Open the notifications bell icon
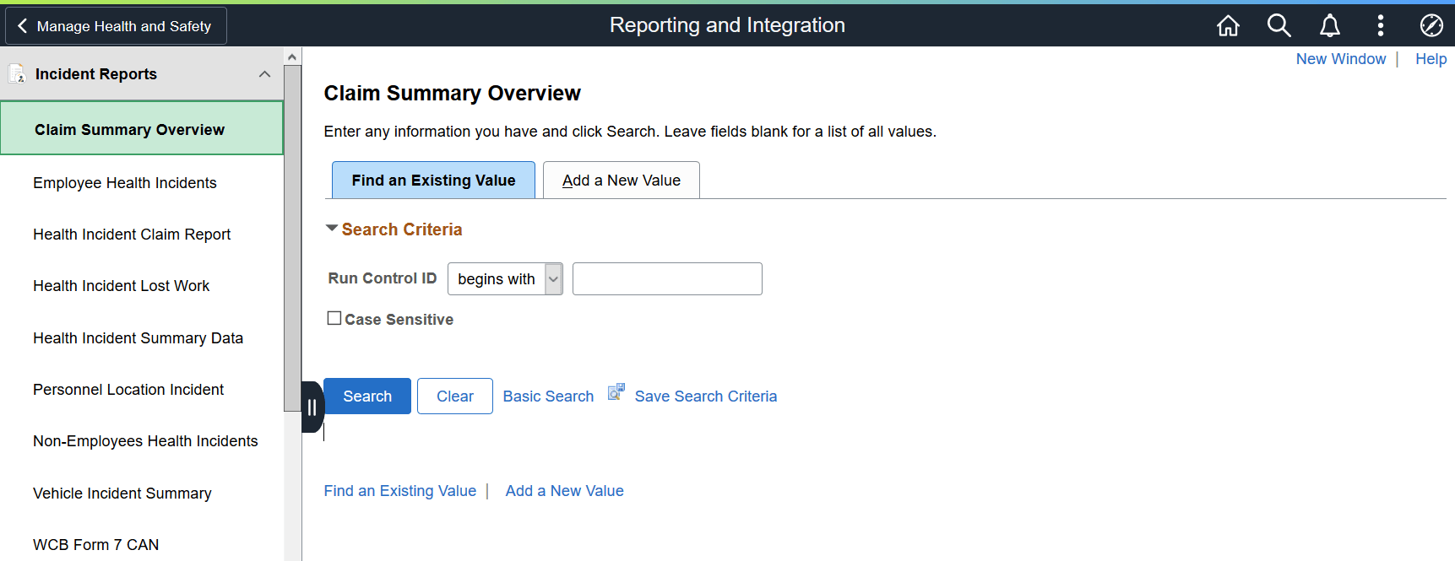Screen dimensions: 1455x561 point(1330,26)
